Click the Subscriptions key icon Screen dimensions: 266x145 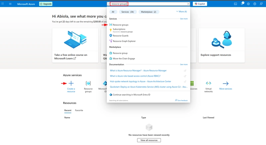tap(111, 30)
